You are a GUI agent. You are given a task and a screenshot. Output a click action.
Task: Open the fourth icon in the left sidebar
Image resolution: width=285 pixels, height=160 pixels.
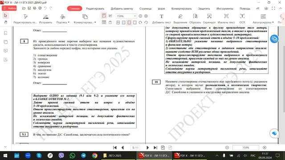(x=6, y=60)
